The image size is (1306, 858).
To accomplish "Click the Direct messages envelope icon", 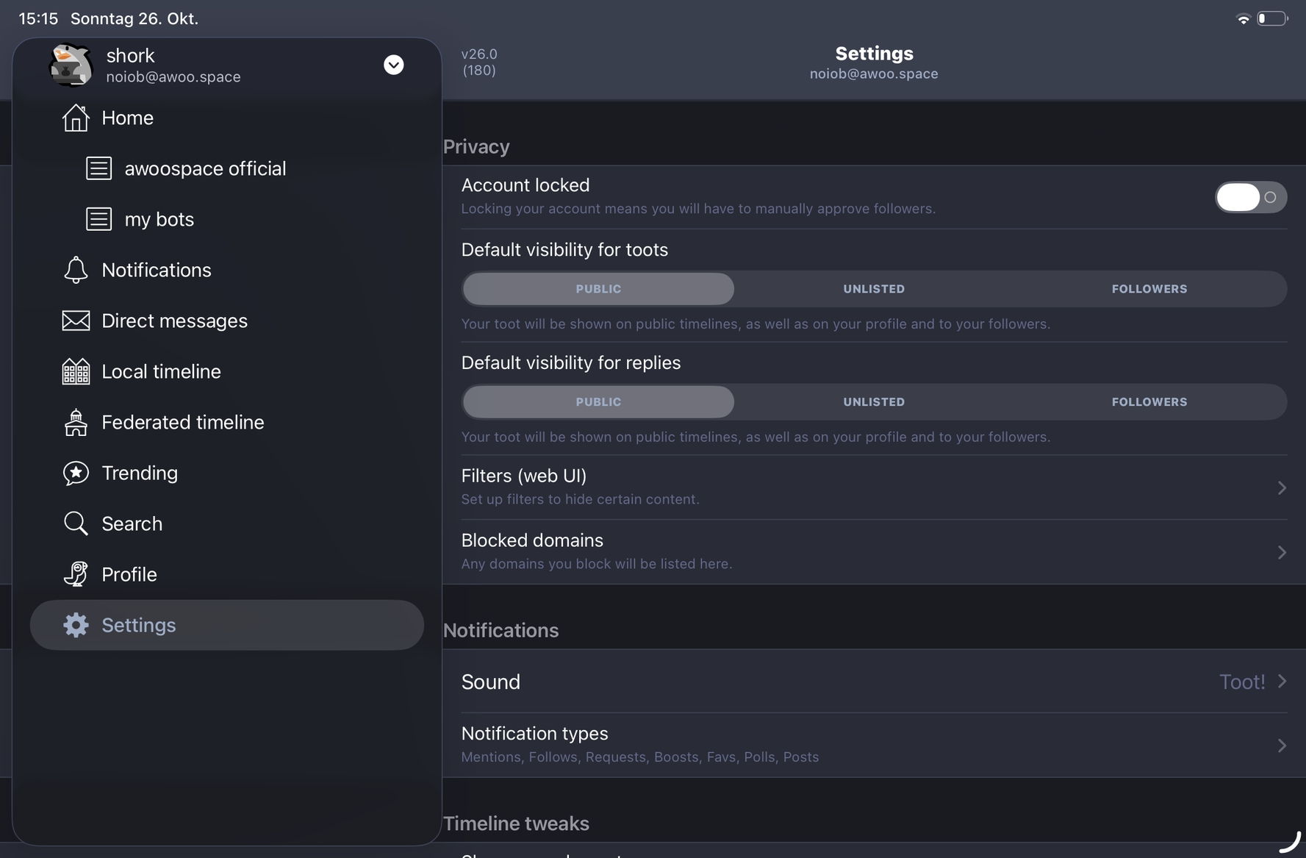I will point(76,321).
